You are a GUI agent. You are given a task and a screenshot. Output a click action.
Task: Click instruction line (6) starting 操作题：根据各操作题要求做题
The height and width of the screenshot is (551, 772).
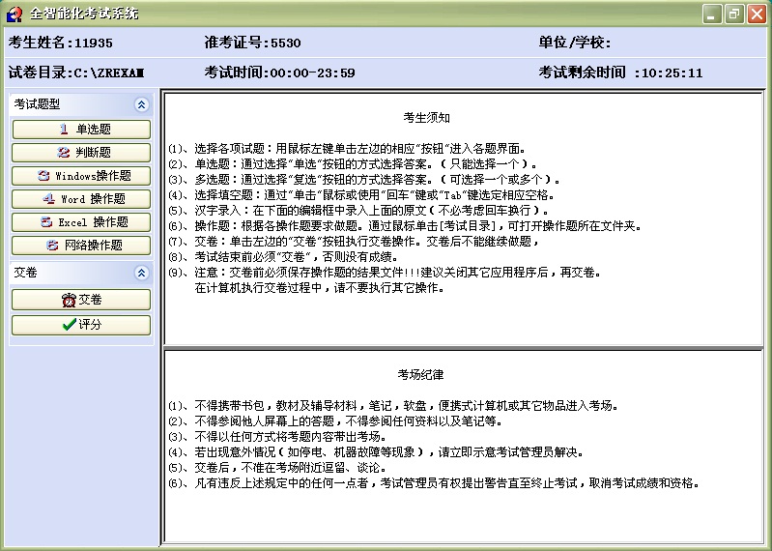405,226
